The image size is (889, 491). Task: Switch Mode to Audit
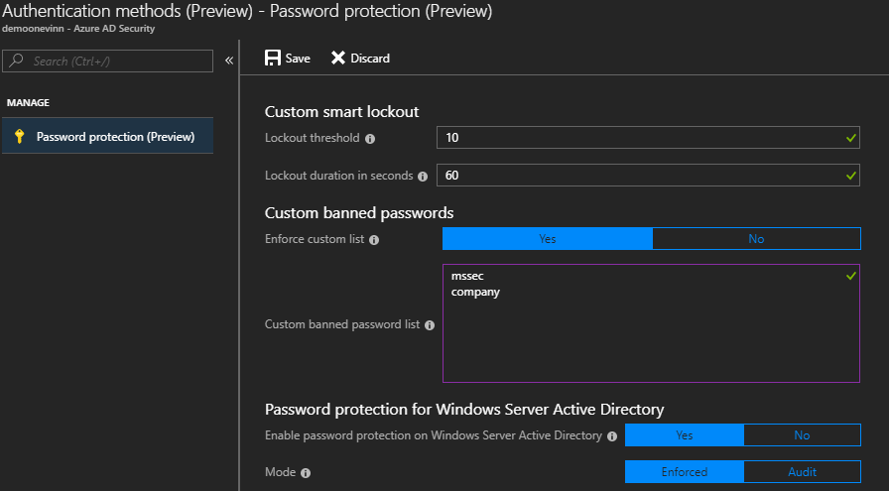pyautogui.click(x=802, y=472)
